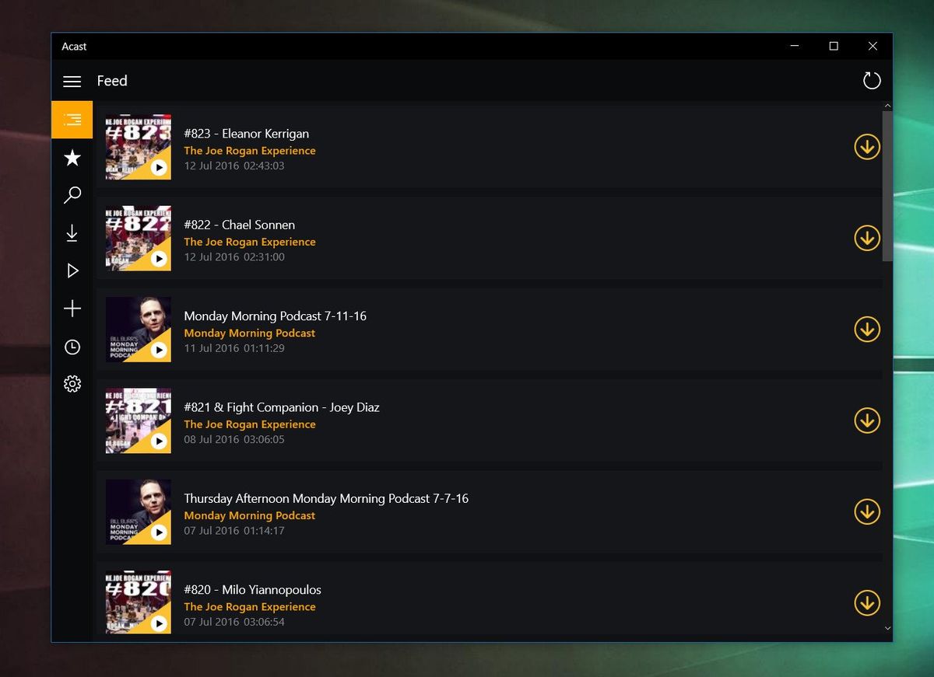Click the Feed page heading
The width and height of the screenshot is (934, 677).
coord(112,81)
